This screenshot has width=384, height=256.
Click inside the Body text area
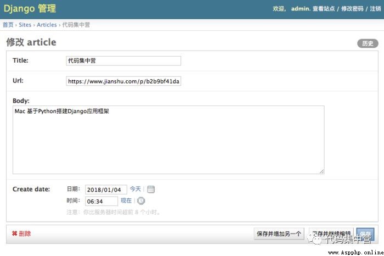tap(168, 140)
